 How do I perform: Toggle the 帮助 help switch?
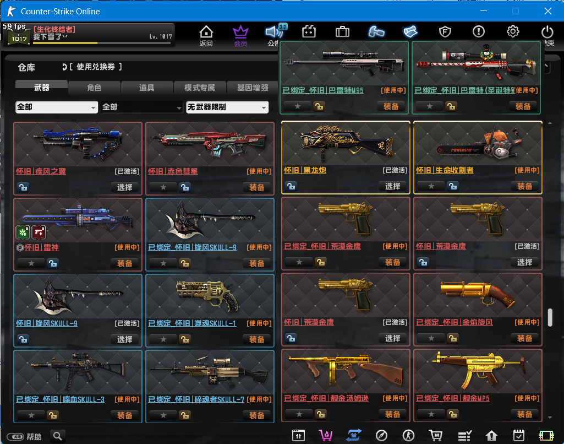point(16,437)
